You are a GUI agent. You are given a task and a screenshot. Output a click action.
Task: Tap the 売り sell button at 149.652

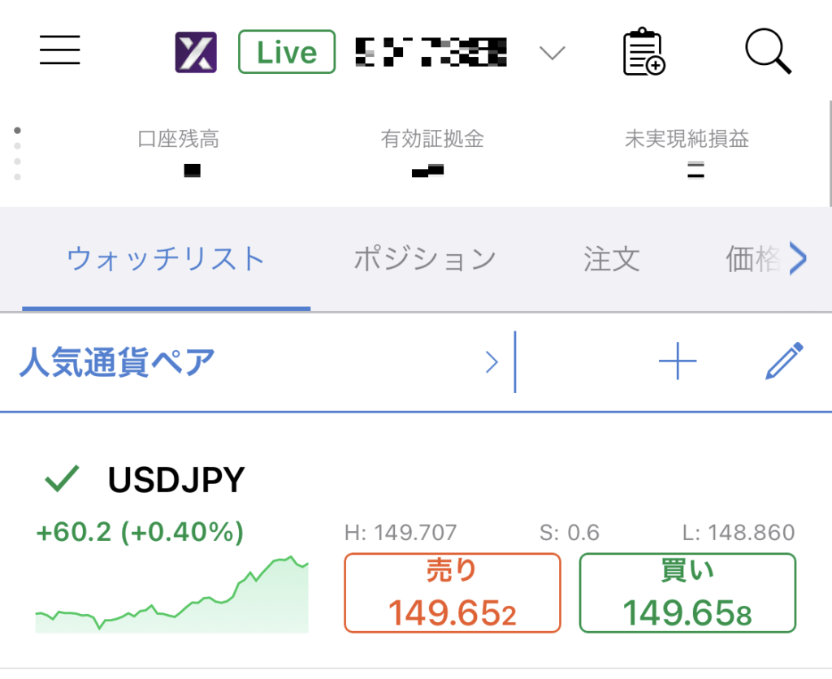click(x=453, y=592)
